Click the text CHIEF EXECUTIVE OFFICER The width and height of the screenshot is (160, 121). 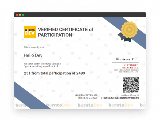126,70
